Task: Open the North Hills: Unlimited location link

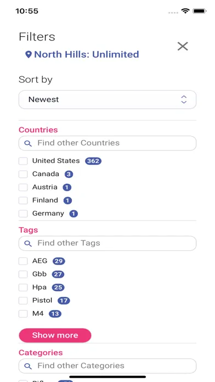Action: tap(87, 54)
